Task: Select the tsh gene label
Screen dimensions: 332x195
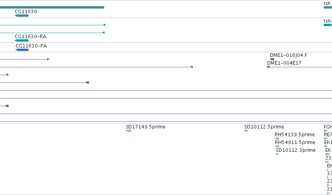Action: (327, 4)
